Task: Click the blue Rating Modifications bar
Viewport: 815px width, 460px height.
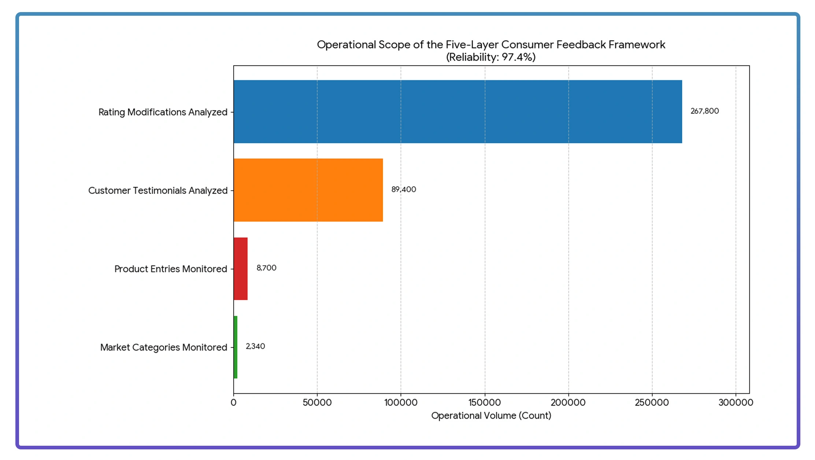Action: [x=457, y=112]
